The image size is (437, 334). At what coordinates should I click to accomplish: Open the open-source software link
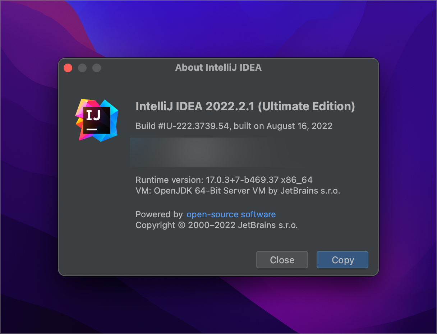tap(231, 214)
